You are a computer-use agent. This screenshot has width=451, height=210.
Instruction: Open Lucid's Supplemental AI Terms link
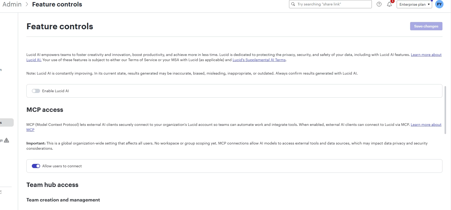259,60
